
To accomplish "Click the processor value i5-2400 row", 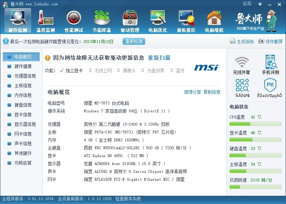I will pos(127,125).
